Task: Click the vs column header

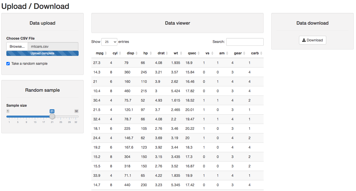Action: [x=207, y=53]
